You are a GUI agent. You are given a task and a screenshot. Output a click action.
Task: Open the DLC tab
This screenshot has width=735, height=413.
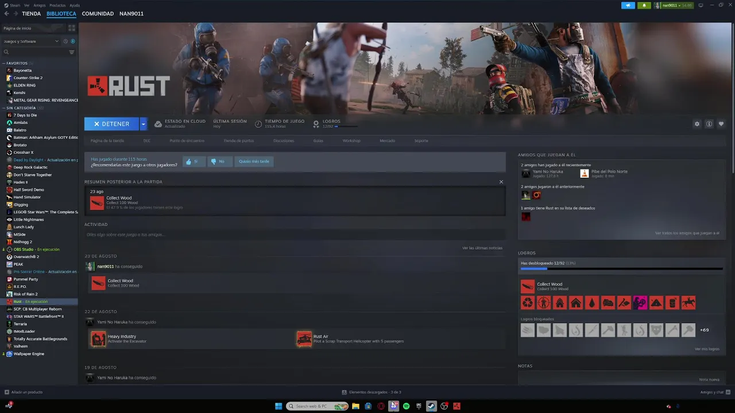pyautogui.click(x=147, y=141)
